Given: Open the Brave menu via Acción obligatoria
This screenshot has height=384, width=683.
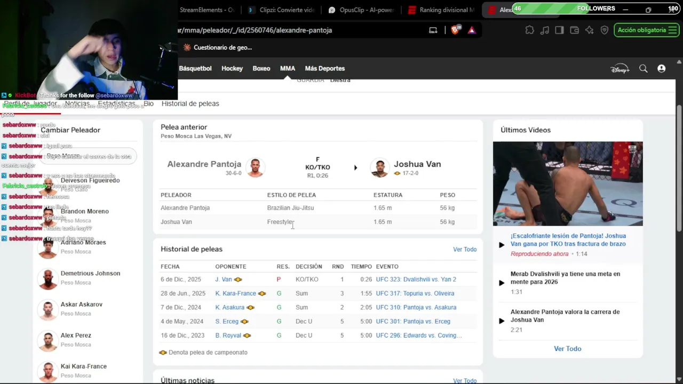Looking at the screenshot, I should [646, 30].
